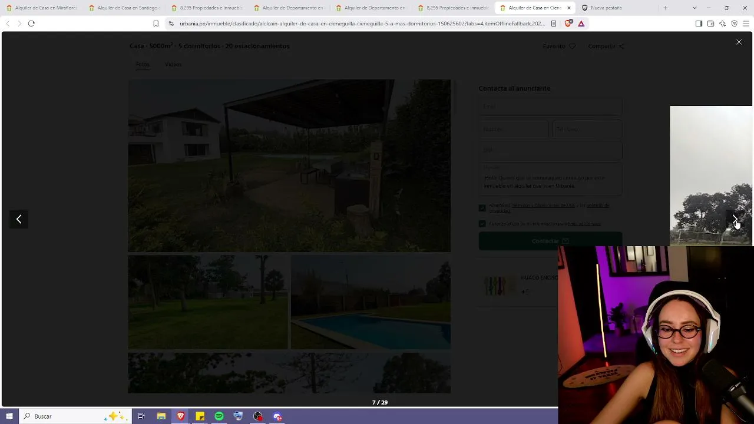Open Sticky Notes from taskbar
The width and height of the screenshot is (754, 424).
coord(200,416)
